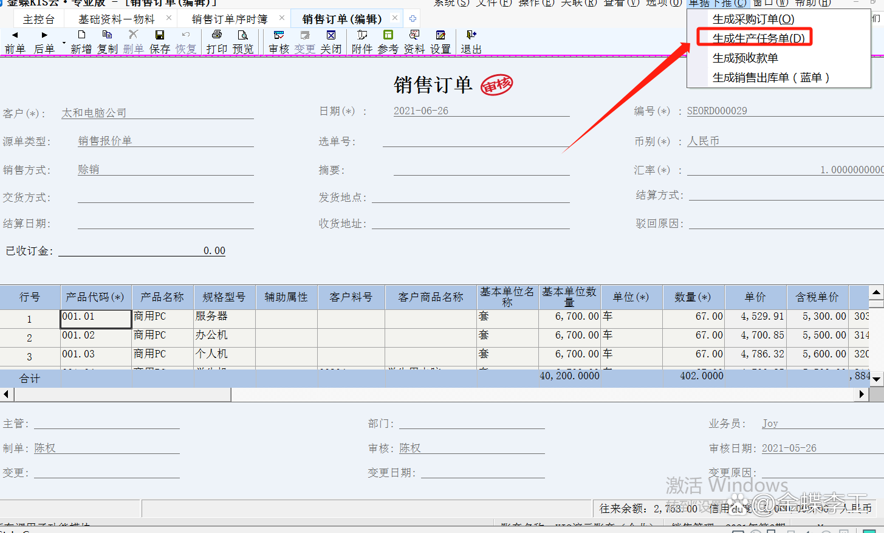
Task: Choose 生成预收款单 menu entry
Action: click(745, 58)
